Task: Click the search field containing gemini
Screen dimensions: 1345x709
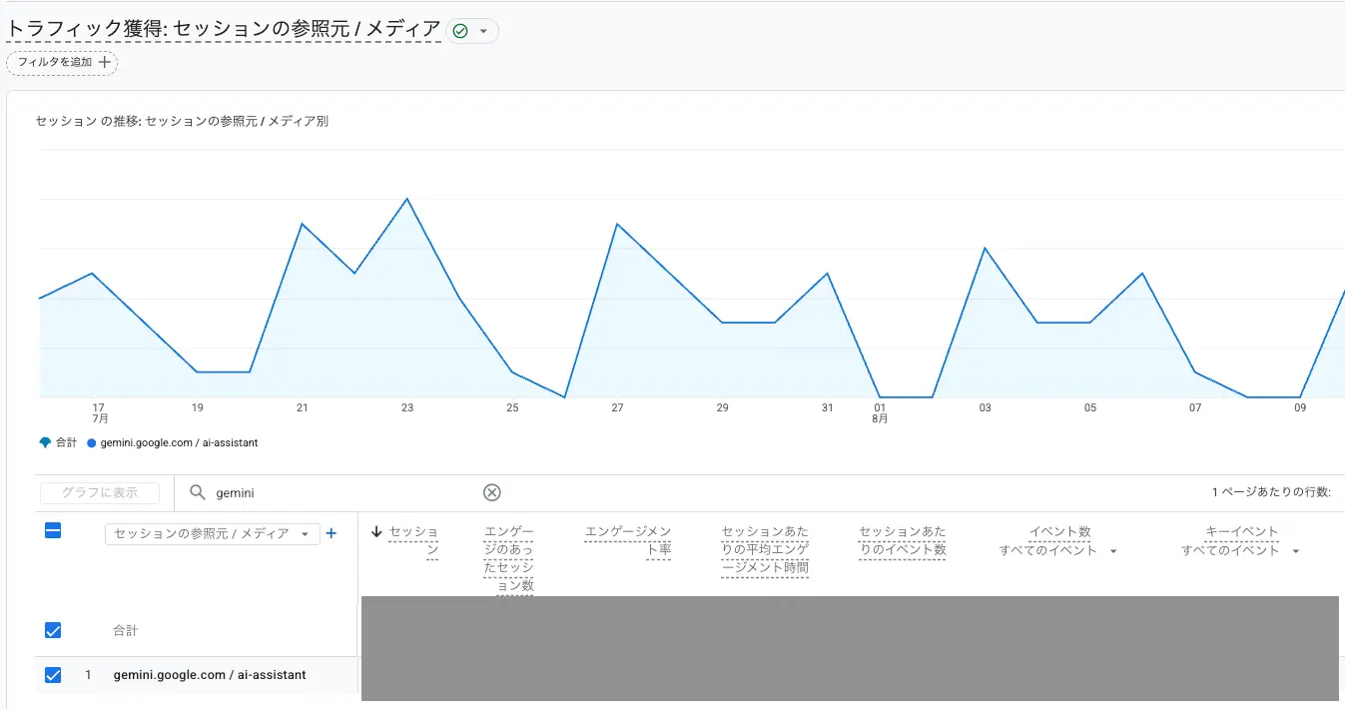Action: (x=344, y=492)
